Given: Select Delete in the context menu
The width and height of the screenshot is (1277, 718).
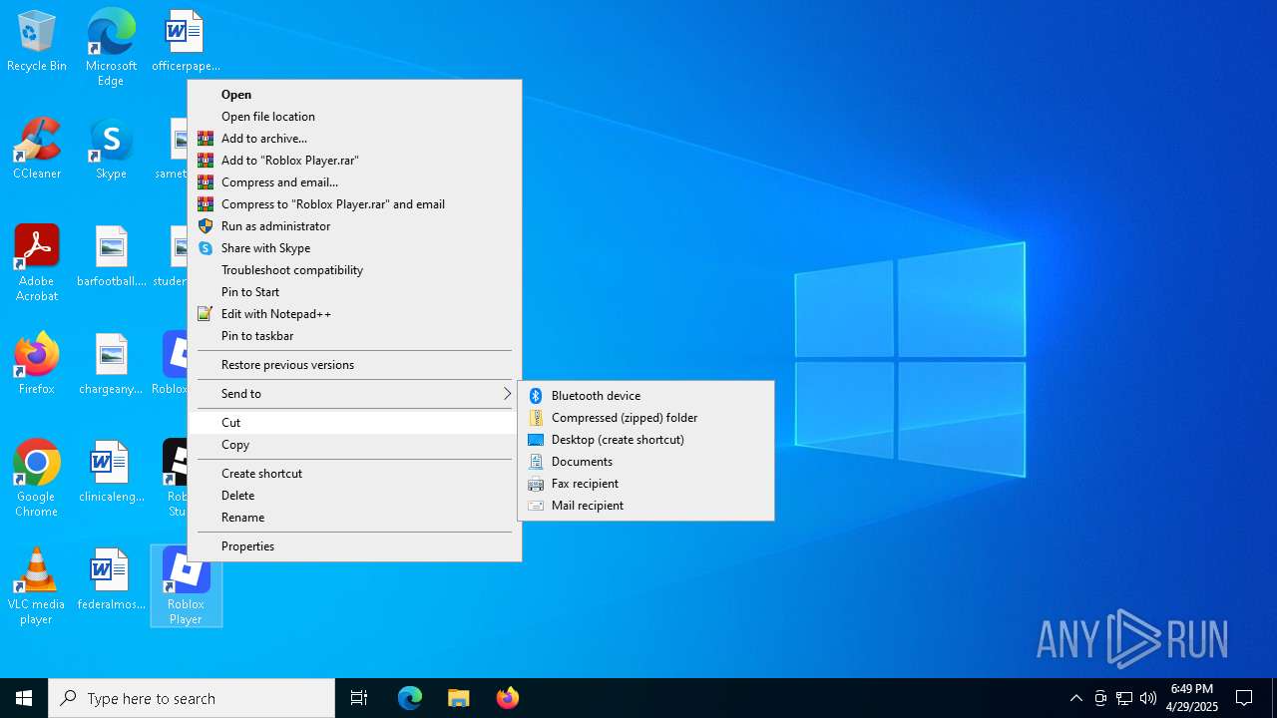Looking at the screenshot, I should (x=354, y=496).
